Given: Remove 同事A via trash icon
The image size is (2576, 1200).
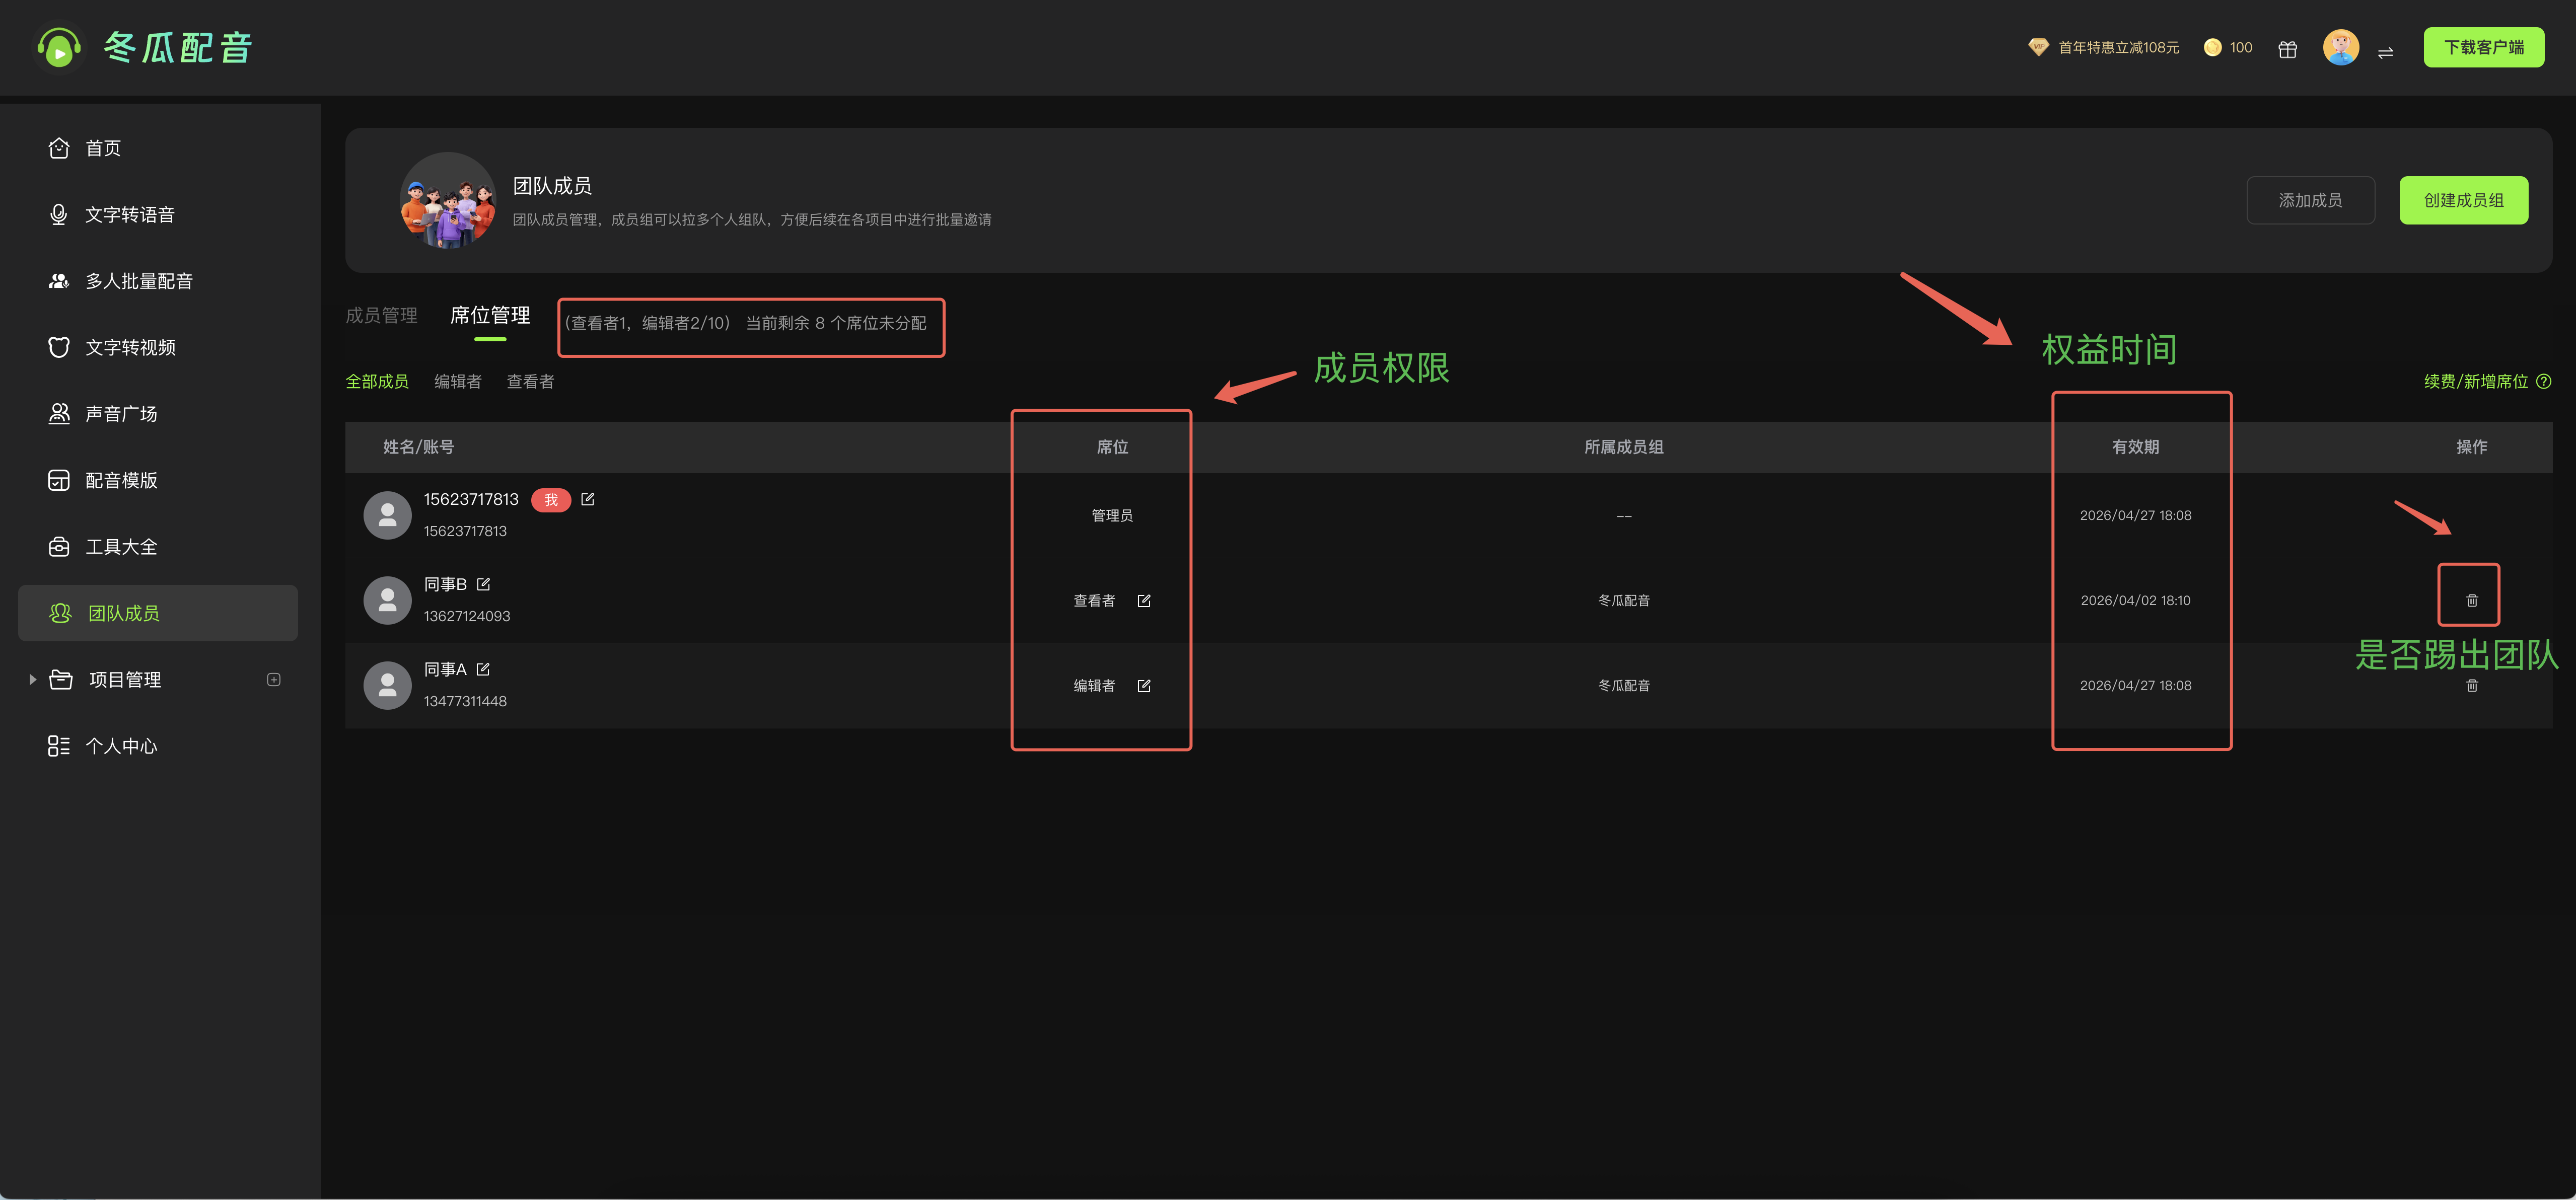Looking at the screenshot, I should point(2471,685).
